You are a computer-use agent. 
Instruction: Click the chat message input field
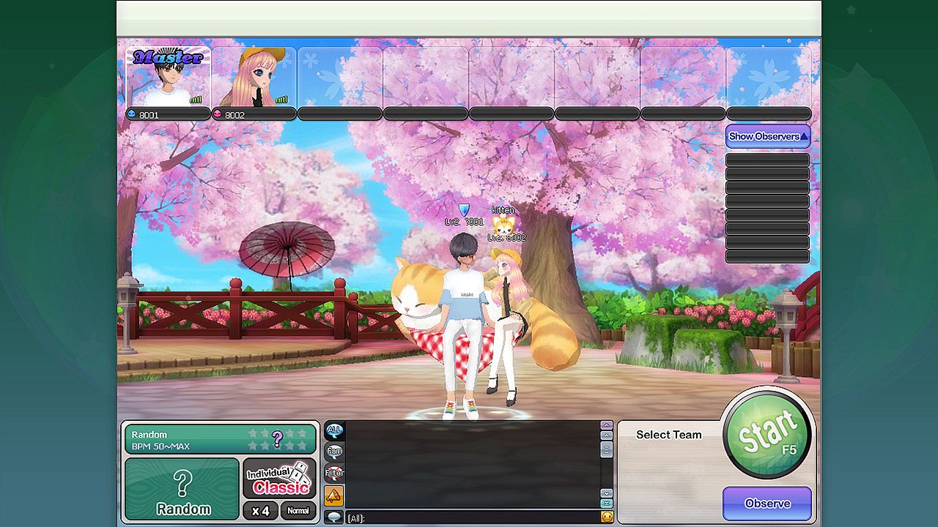click(x=473, y=517)
